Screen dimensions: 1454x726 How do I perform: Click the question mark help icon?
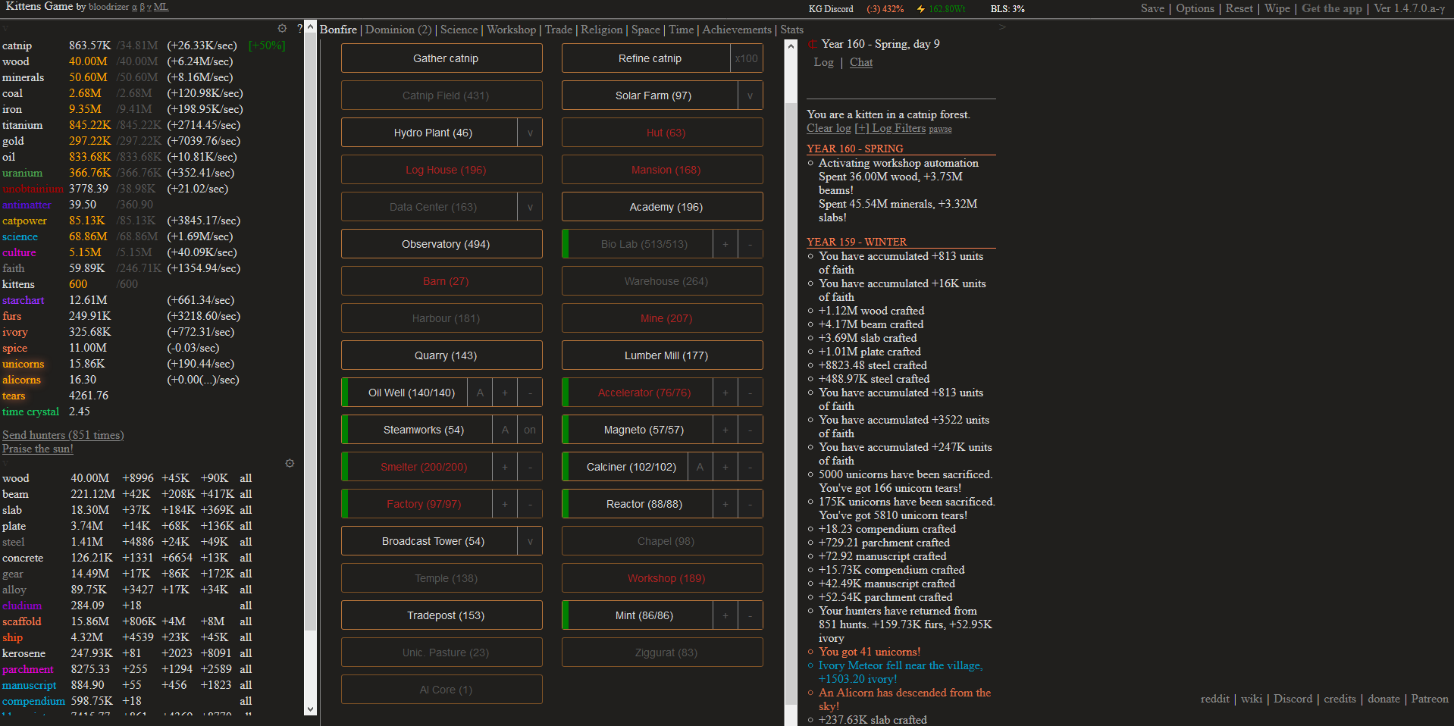300,29
